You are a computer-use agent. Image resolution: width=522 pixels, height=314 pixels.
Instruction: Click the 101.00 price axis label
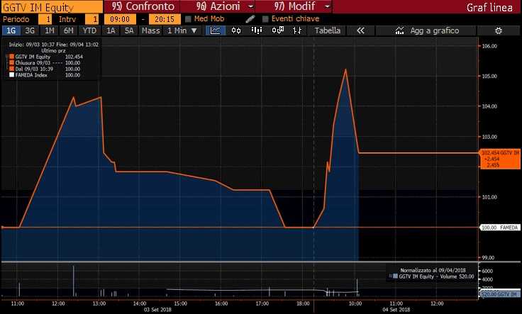(x=489, y=197)
